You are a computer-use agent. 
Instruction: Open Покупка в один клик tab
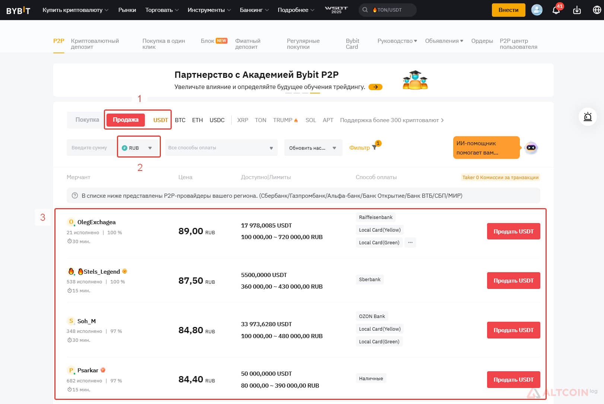tap(163, 44)
